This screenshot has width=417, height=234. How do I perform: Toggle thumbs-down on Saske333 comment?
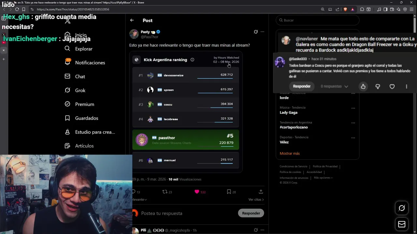pyautogui.click(x=378, y=86)
